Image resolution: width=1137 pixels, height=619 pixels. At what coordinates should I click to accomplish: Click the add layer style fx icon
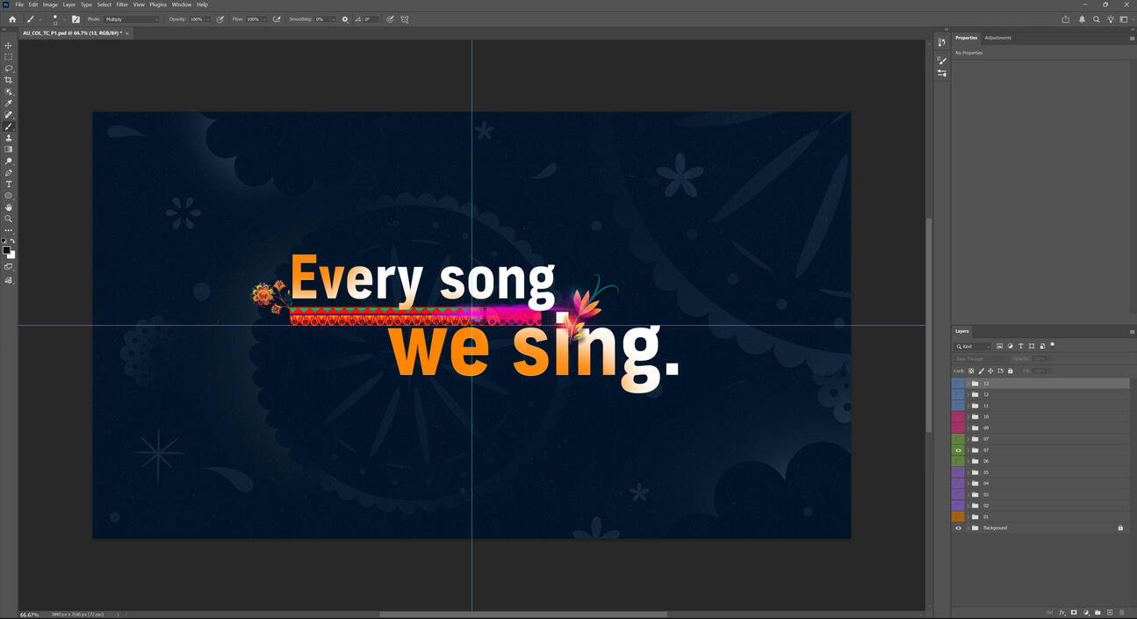pyautogui.click(x=1061, y=612)
